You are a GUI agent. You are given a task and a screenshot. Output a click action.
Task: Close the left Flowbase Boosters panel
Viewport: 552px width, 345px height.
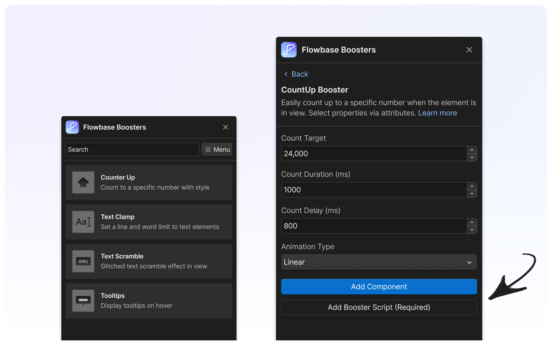click(225, 127)
